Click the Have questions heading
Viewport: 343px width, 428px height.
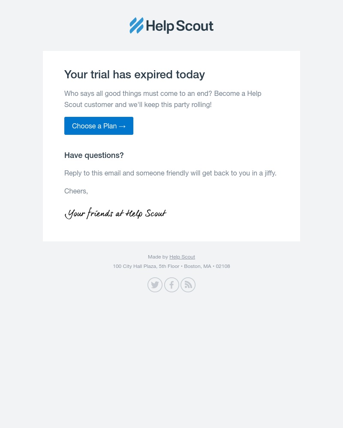click(x=94, y=155)
